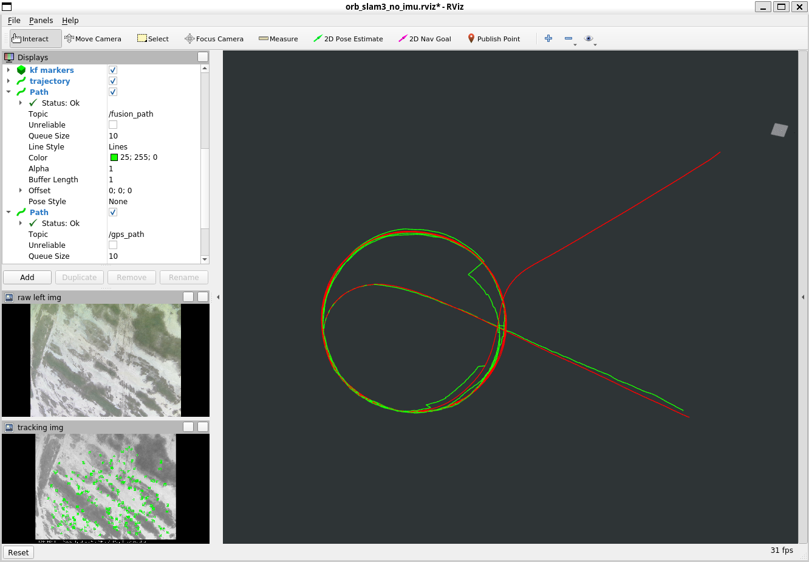The image size is (809, 562).
Task: Uncheck the Path display using /gps_path
Action: point(113,212)
